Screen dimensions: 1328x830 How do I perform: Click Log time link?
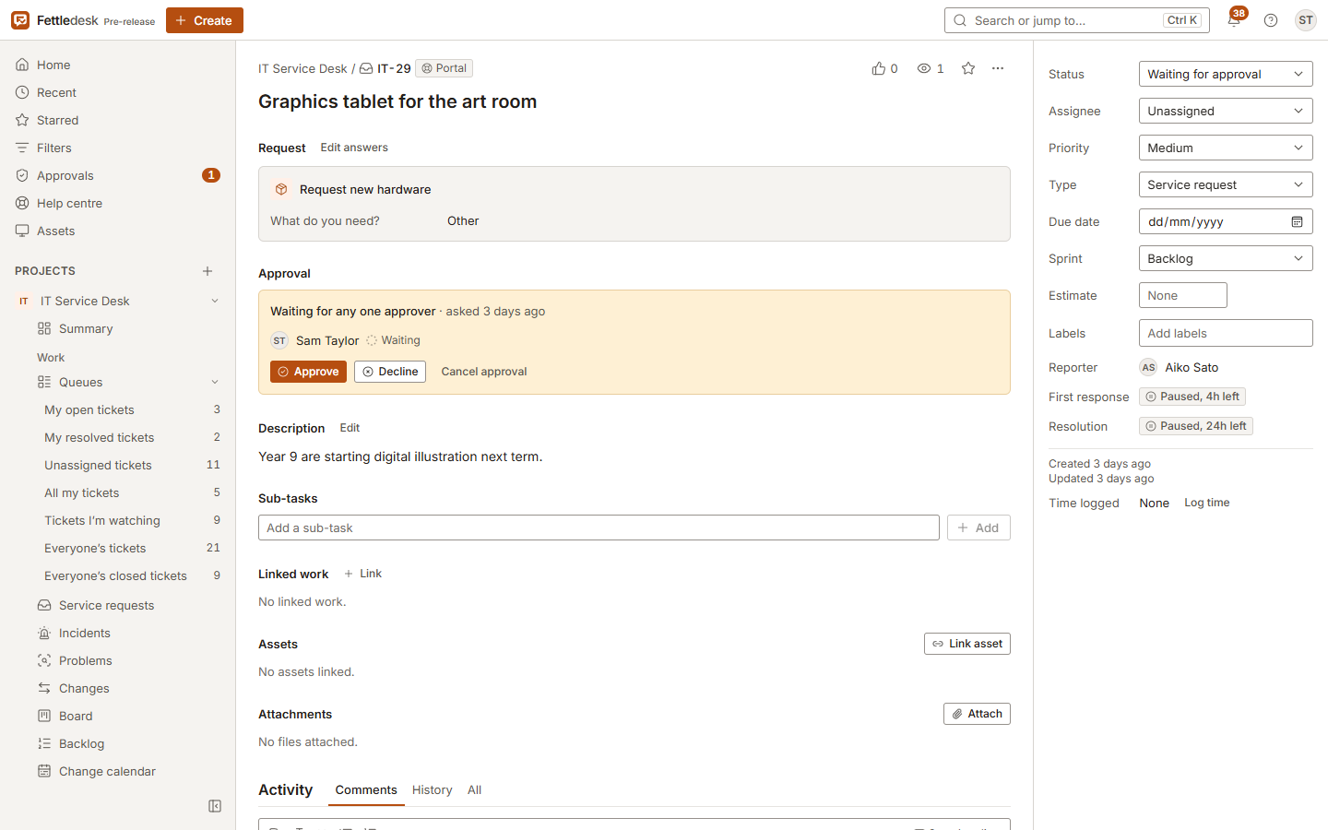(x=1207, y=503)
